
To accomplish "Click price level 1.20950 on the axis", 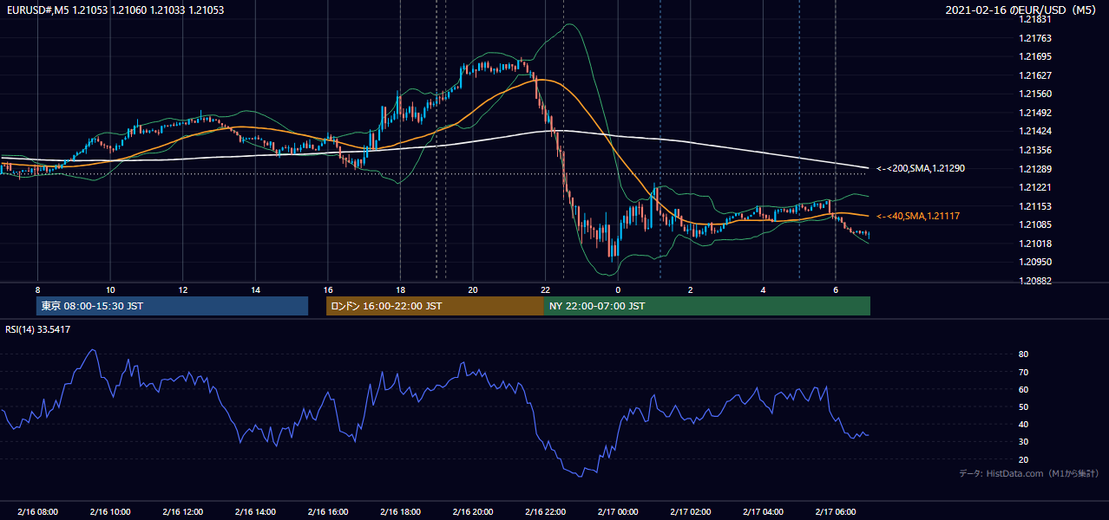I will click(1036, 263).
